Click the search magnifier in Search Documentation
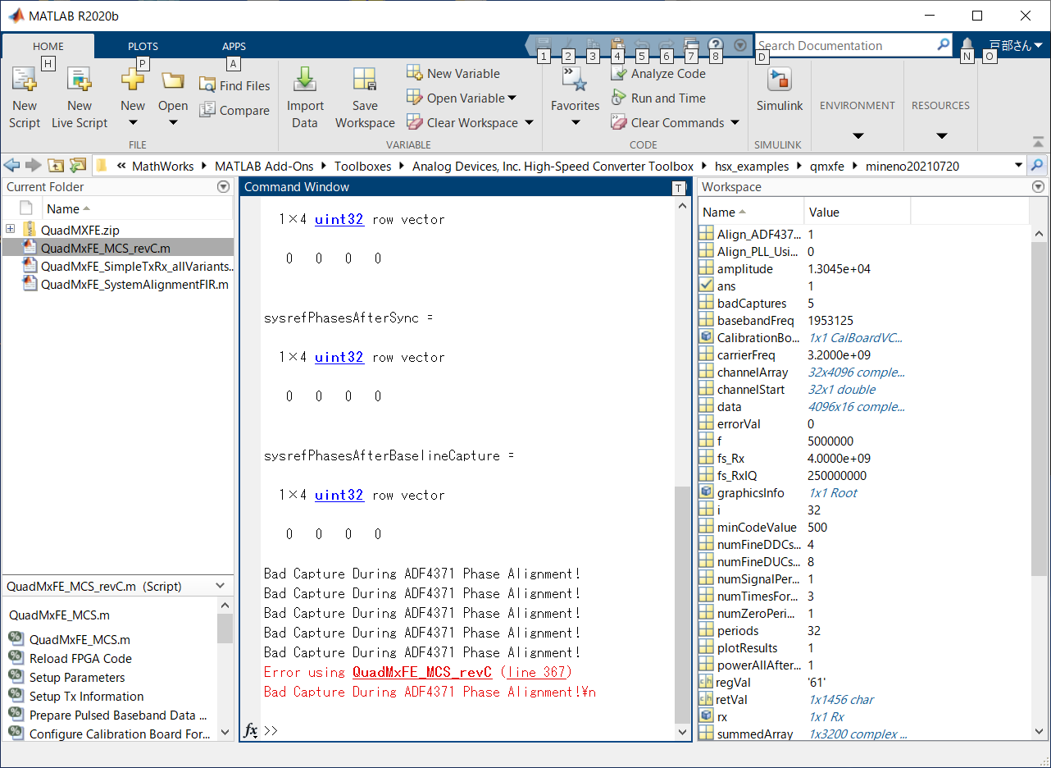Screen dimensions: 1051x768 point(944,45)
